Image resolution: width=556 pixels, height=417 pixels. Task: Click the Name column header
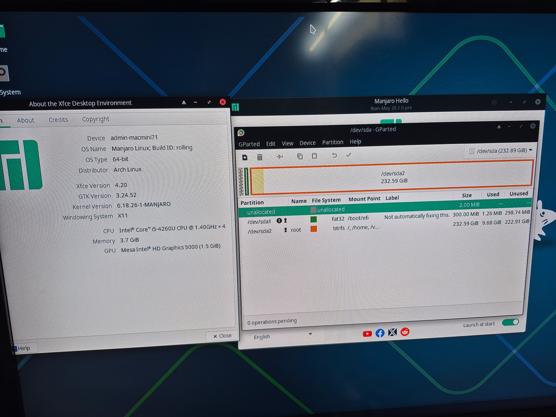[x=299, y=201]
